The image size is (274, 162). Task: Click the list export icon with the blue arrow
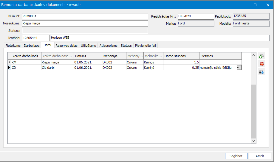[x=262, y=72]
